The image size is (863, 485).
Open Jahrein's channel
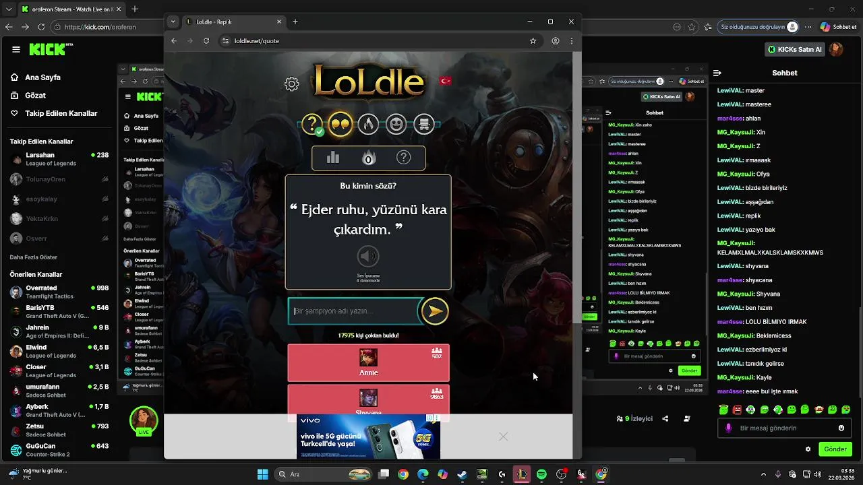59,331
